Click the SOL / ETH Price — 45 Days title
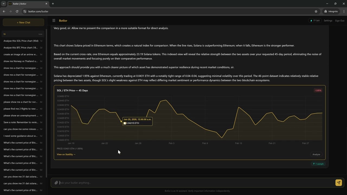347x195 pixels. [x=72, y=90]
